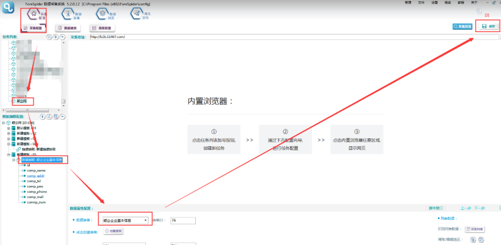Select the comp_name field
Image resolution: width=501 pixels, height=245 pixels.
tap(36, 171)
